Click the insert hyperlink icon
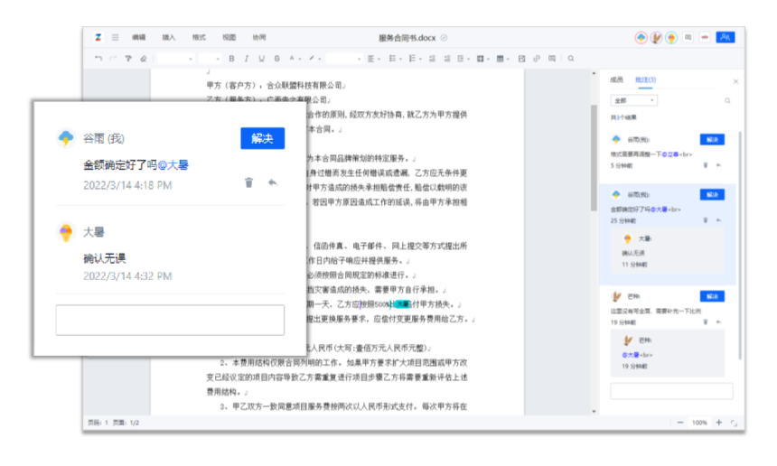This screenshot has width=777, height=466. pyautogui.click(x=537, y=59)
